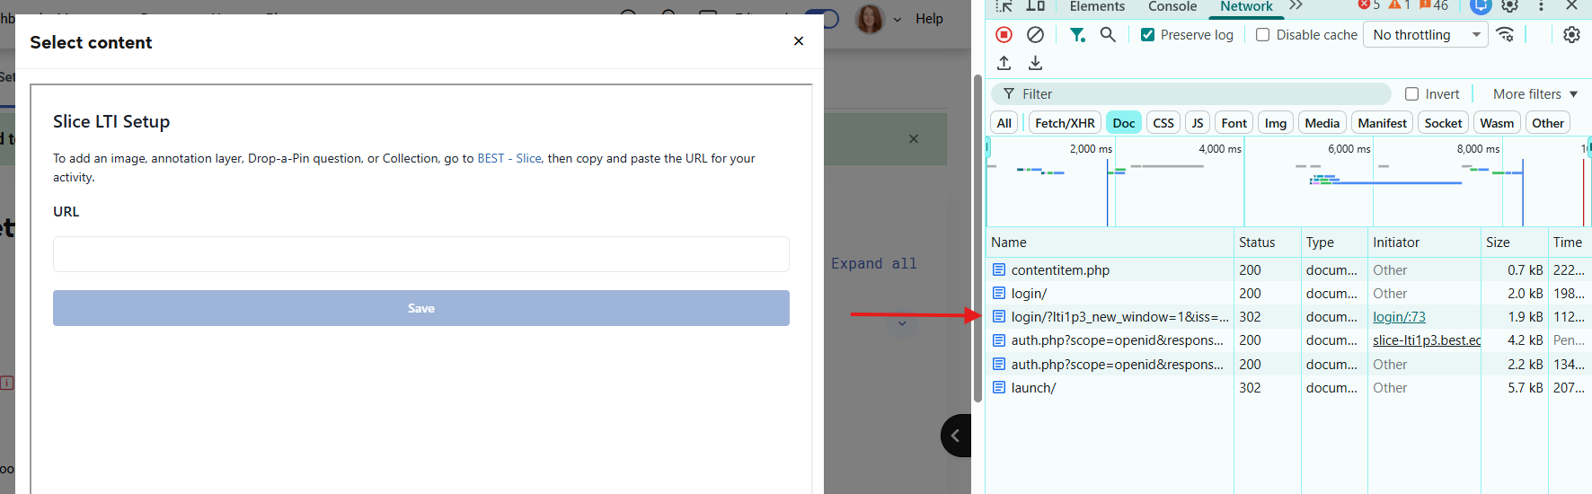This screenshot has width=1592, height=494.
Task: Toggle the Doc request filter
Action: pos(1123,123)
